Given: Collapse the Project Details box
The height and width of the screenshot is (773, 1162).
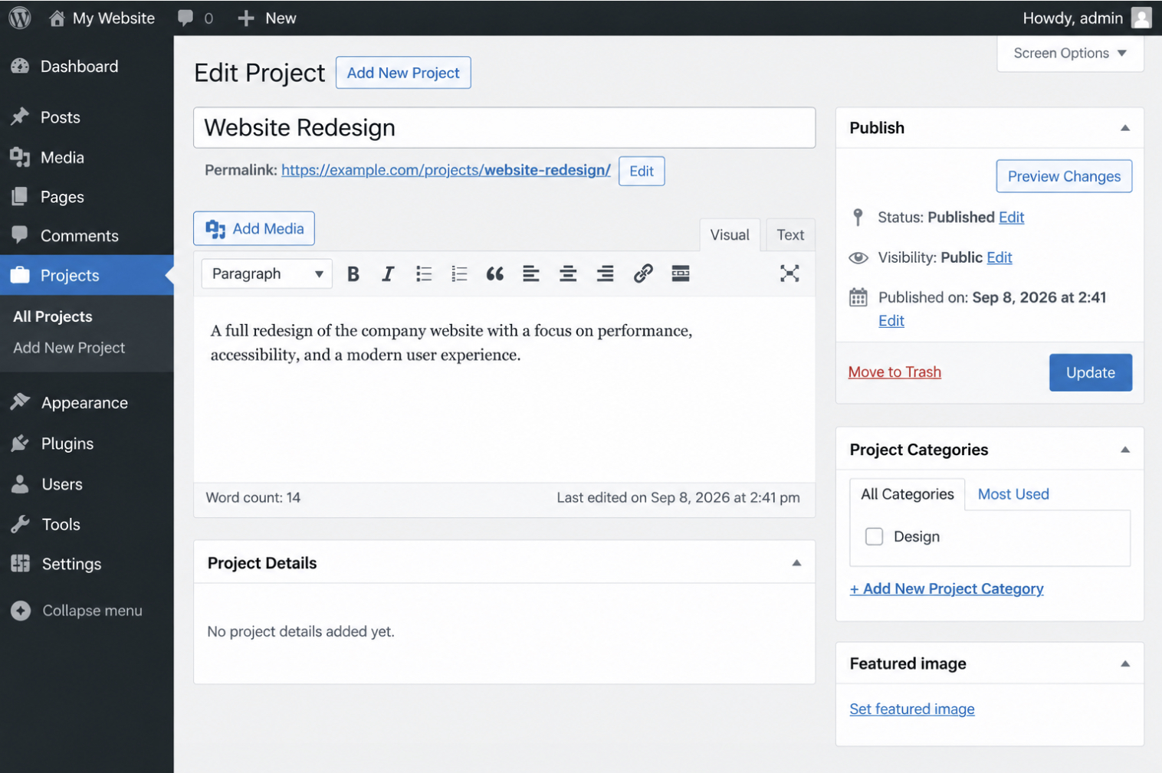Looking at the screenshot, I should point(796,563).
